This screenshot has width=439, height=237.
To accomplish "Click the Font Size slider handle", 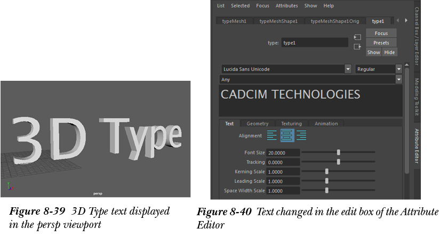I will click(x=339, y=153).
